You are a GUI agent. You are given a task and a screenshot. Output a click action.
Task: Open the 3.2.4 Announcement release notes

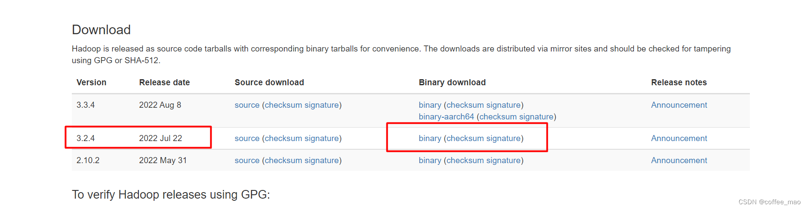click(x=679, y=138)
